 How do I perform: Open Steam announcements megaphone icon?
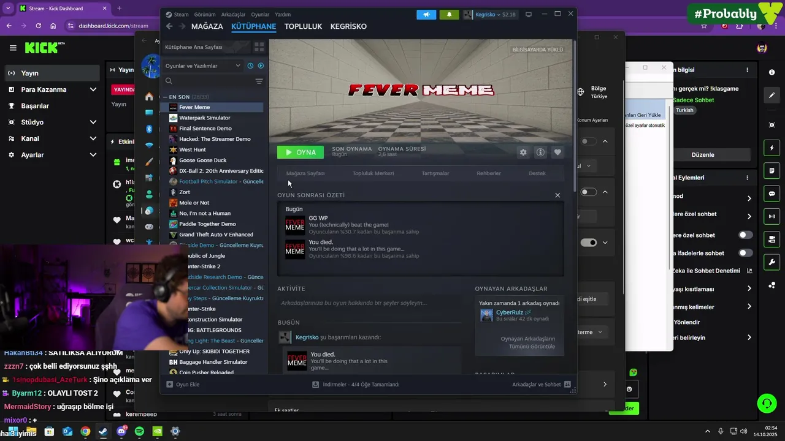(x=426, y=14)
